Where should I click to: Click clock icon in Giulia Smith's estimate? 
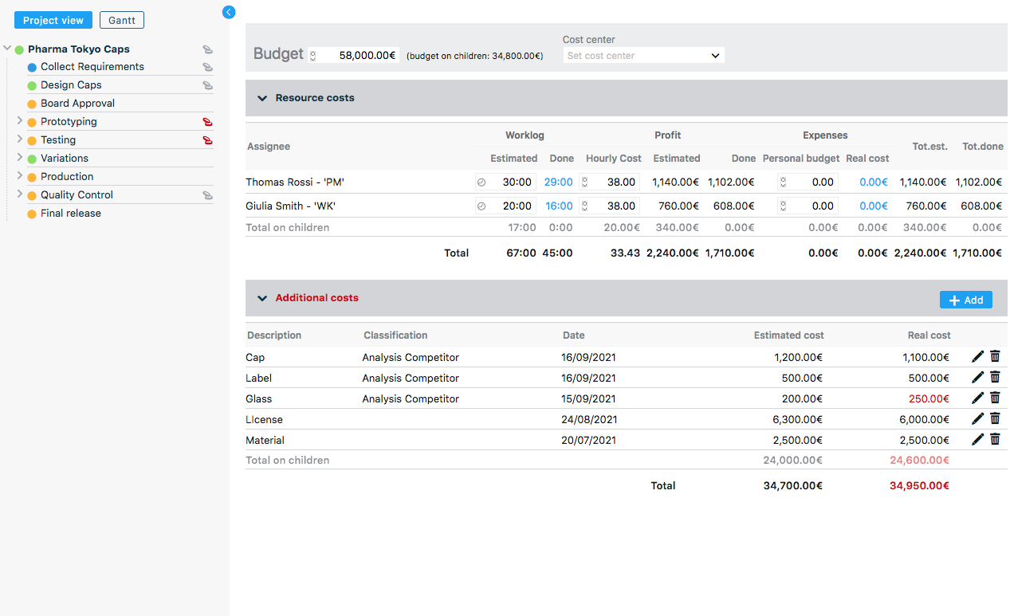click(481, 206)
